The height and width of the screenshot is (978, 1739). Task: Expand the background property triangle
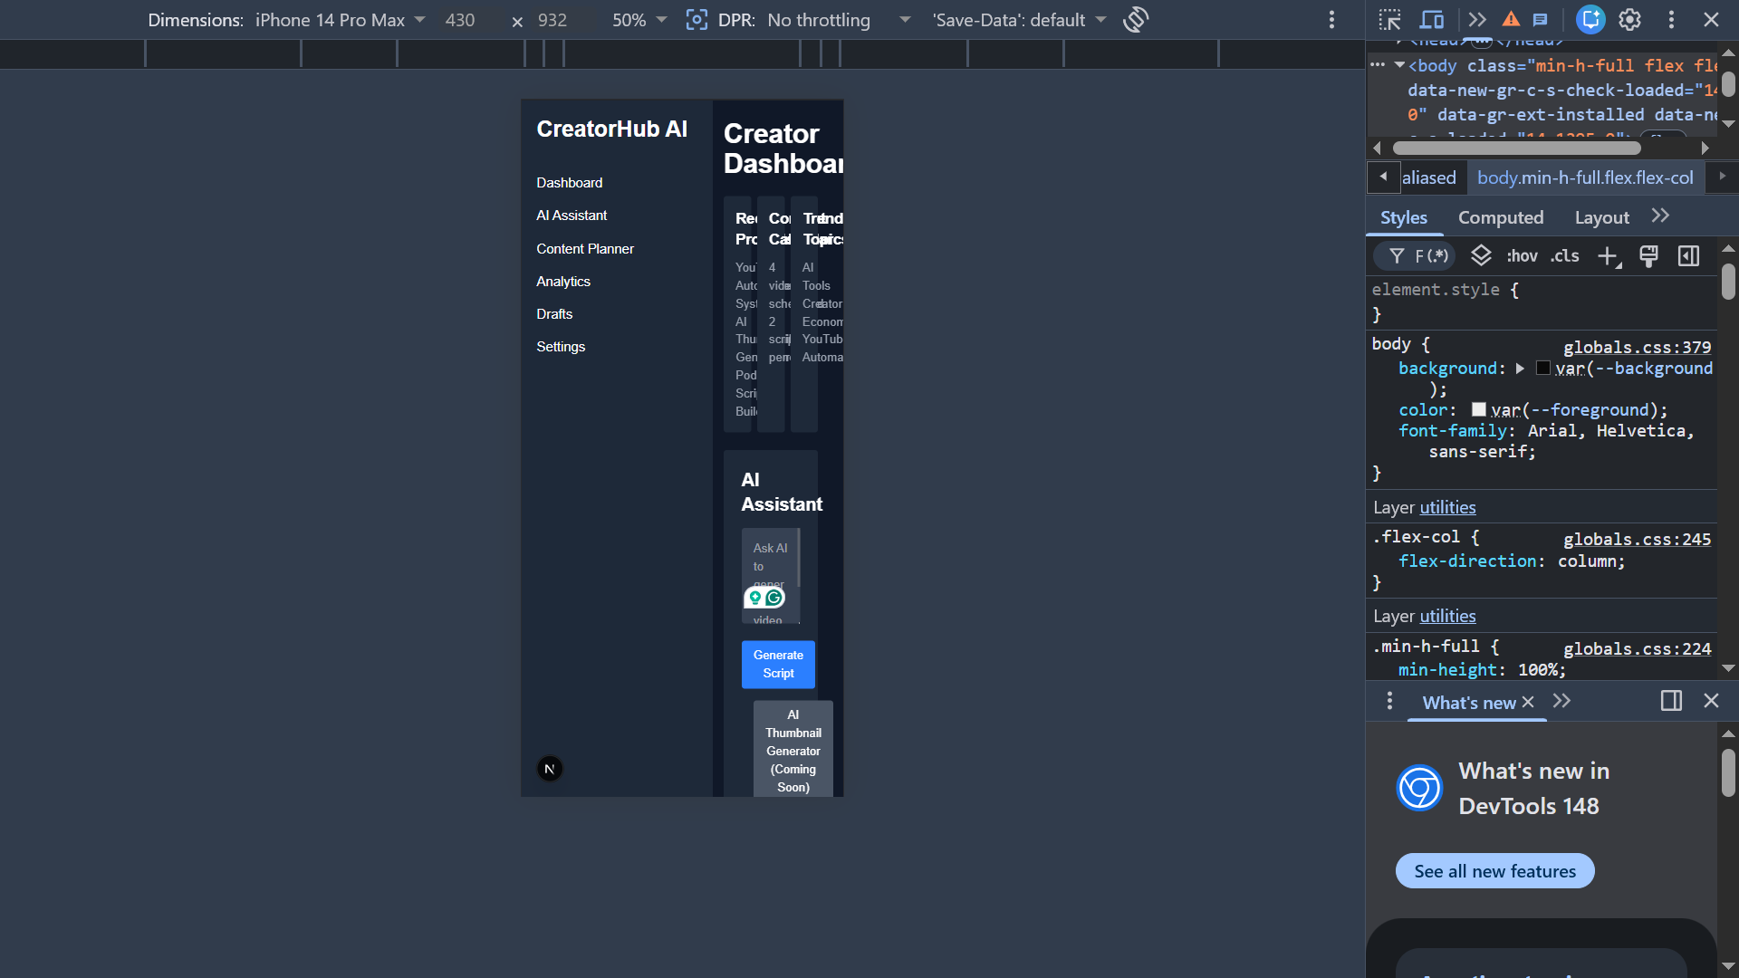pos(1519,369)
